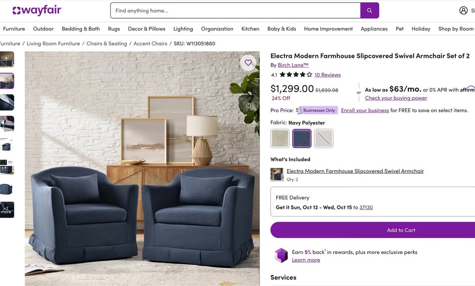Change delivery ZIP code 37130
This screenshot has width=475, height=286.
[x=366, y=207]
